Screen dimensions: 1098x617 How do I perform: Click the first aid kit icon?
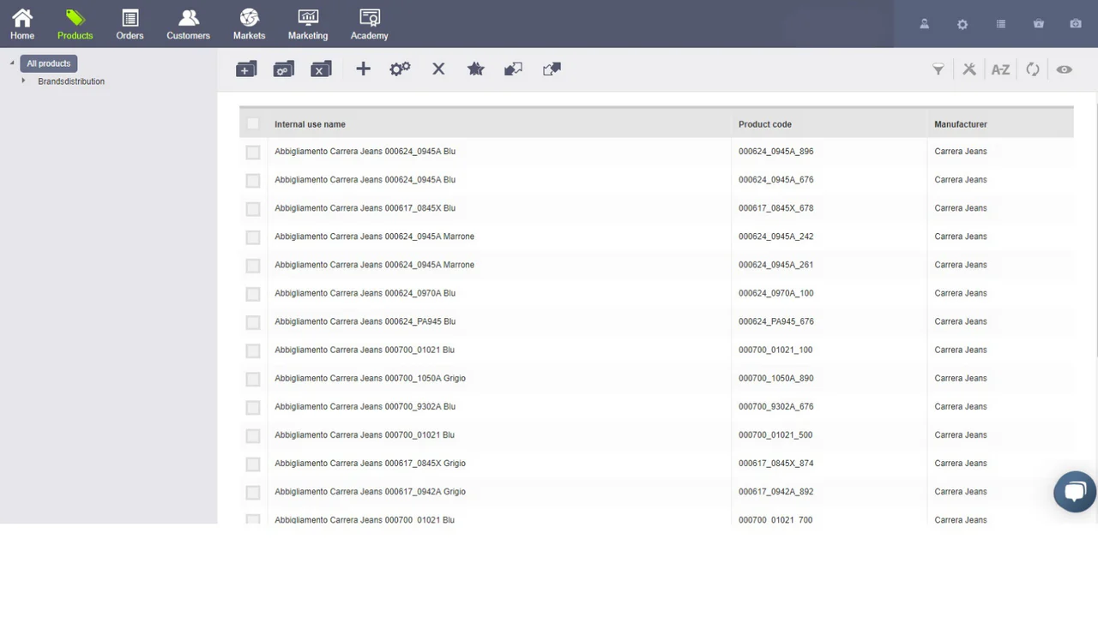pyautogui.click(x=1076, y=24)
